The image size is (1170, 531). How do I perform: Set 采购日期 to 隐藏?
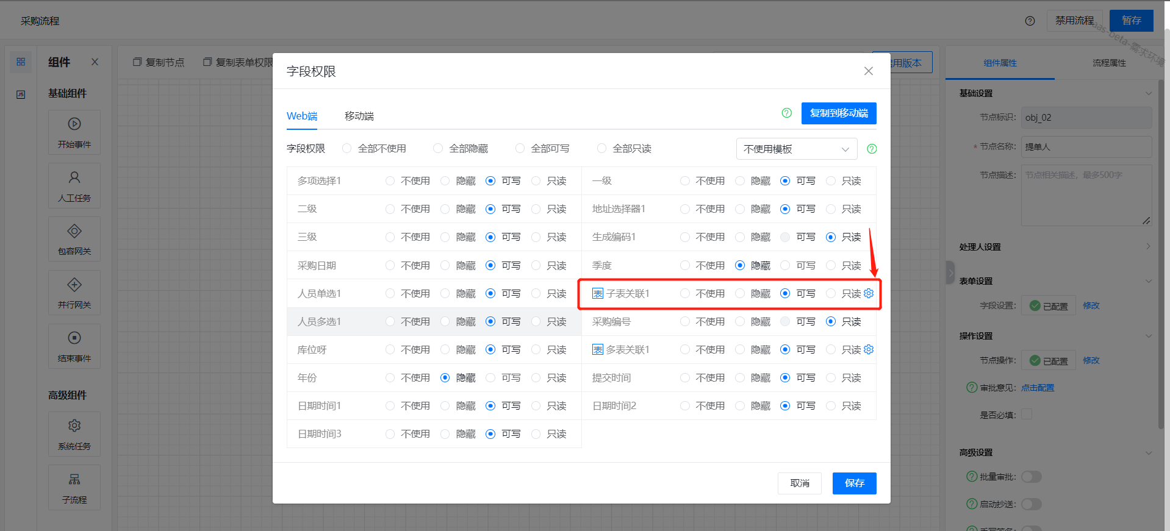[445, 266]
